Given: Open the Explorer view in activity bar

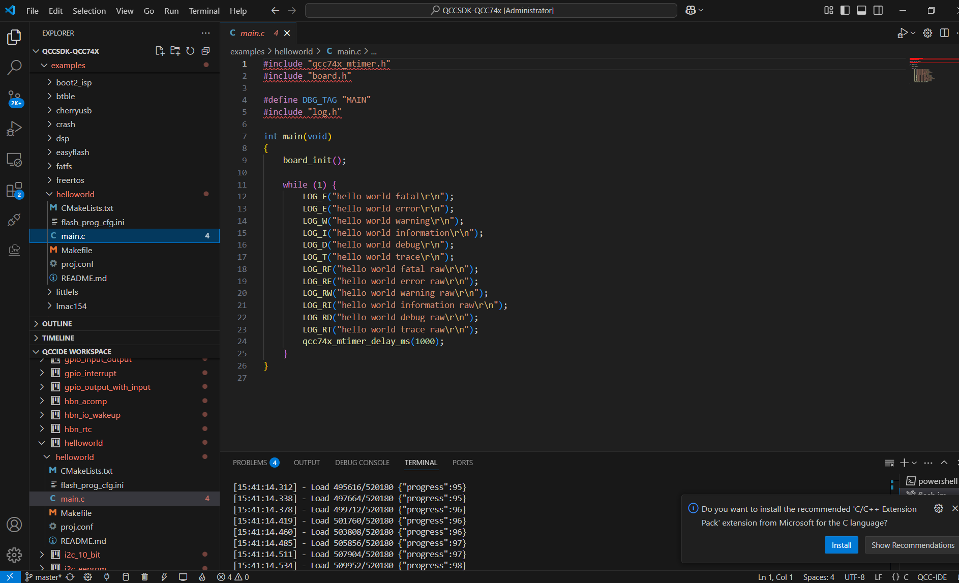Looking at the screenshot, I should [x=14, y=37].
